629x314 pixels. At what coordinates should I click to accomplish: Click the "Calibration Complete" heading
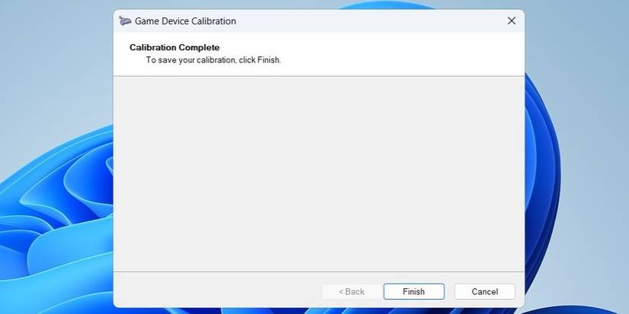point(175,47)
